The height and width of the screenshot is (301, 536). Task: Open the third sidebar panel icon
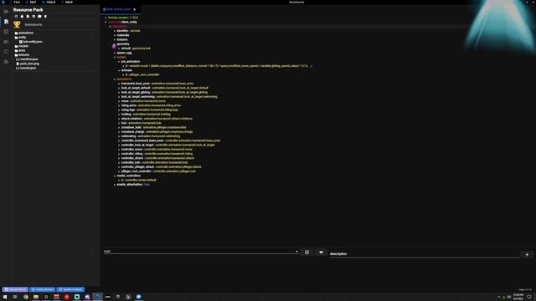point(6,32)
